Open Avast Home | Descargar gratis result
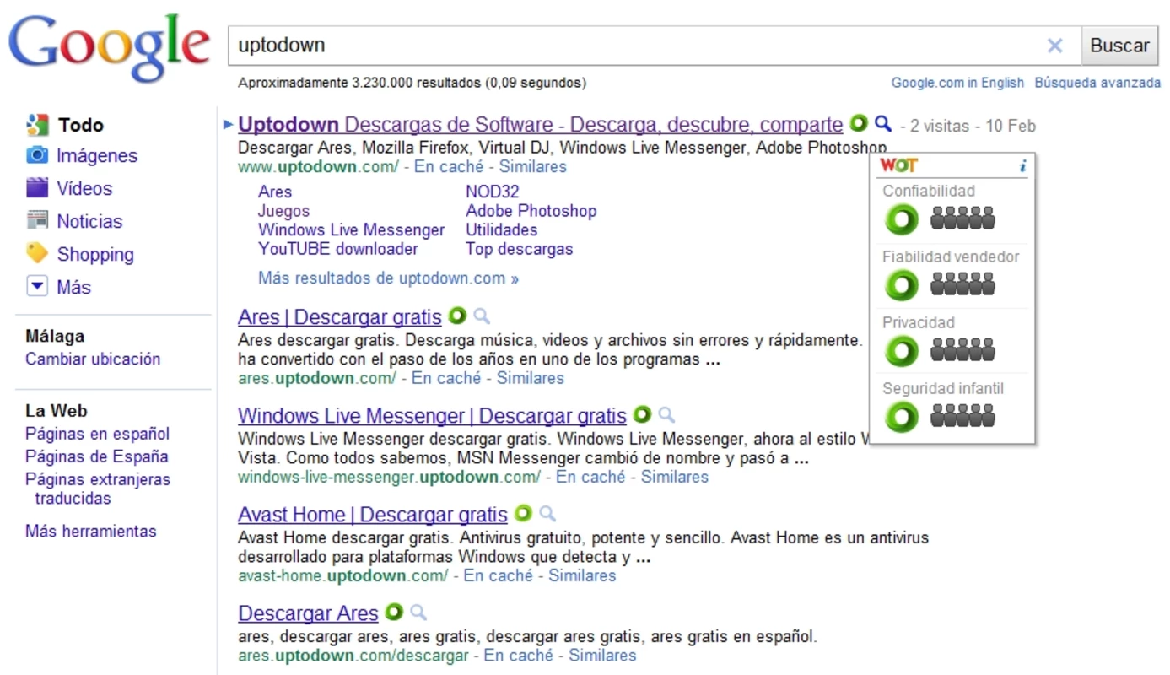Viewport: 1170px width, 675px height. [373, 515]
